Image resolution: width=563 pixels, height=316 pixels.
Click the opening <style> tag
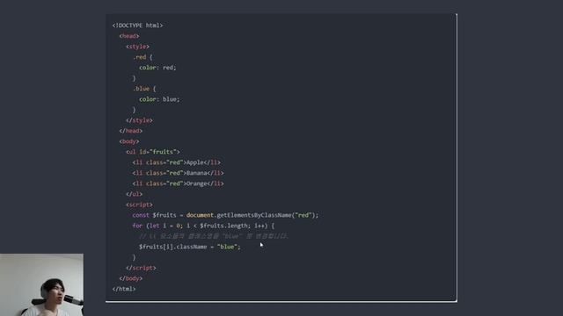tap(137, 47)
